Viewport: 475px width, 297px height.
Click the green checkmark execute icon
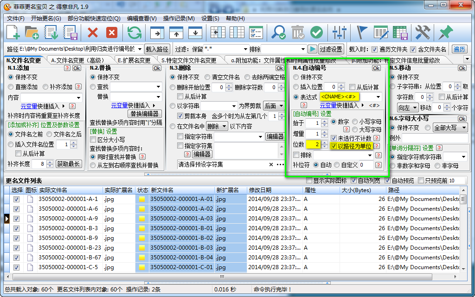[316, 32]
